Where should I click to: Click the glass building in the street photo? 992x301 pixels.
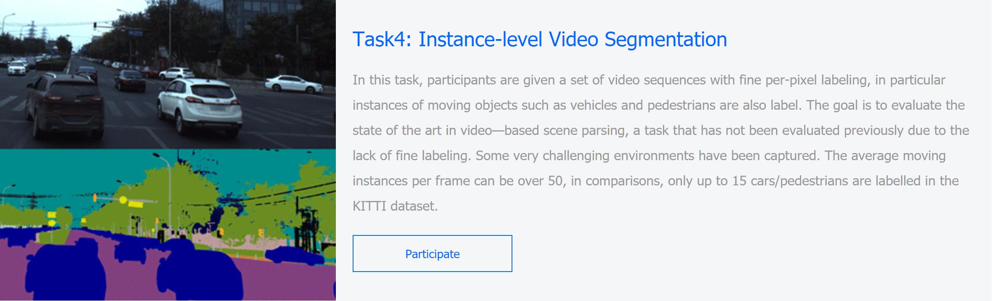261,17
